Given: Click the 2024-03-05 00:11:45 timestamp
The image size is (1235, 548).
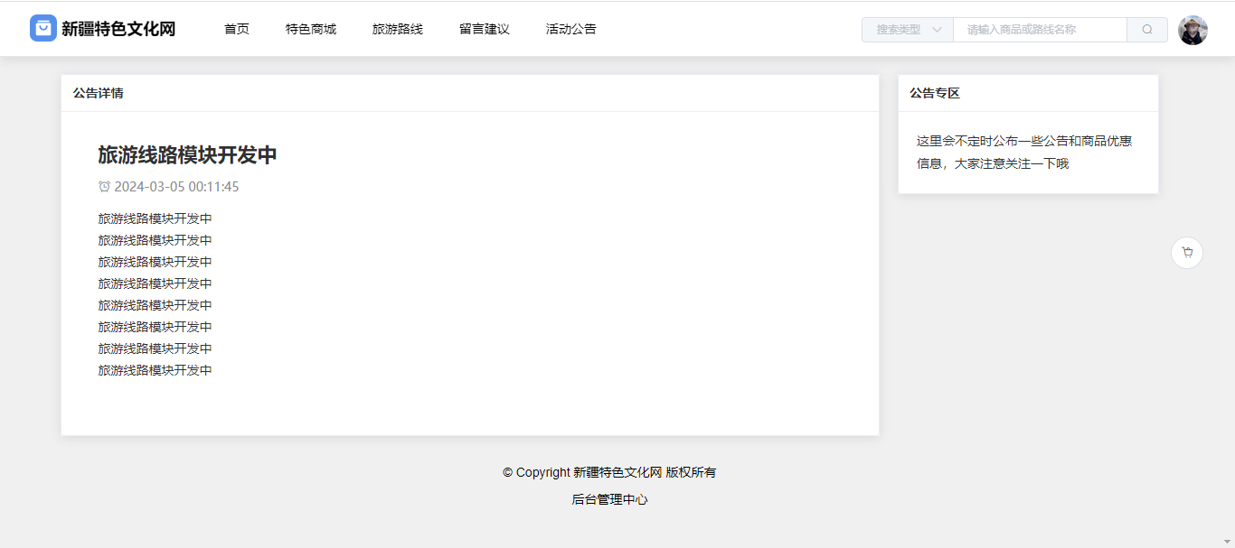Looking at the screenshot, I should point(176,187).
